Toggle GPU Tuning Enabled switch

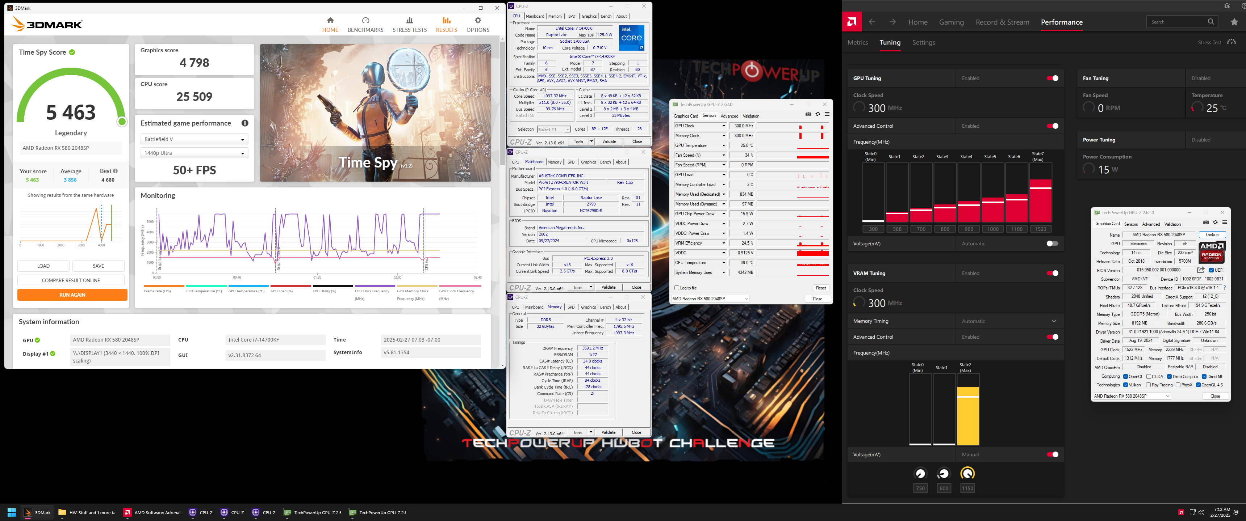coord(1052,78)
